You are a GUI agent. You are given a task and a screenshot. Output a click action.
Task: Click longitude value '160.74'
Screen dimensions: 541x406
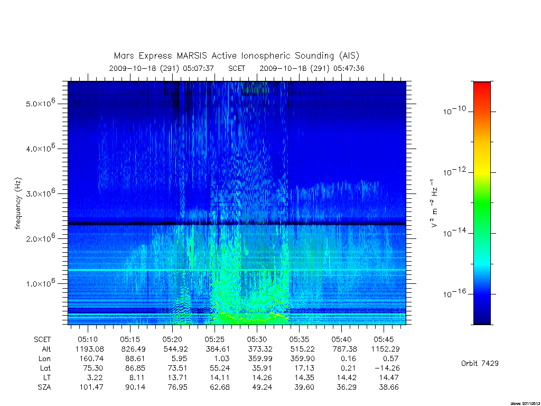91,359
